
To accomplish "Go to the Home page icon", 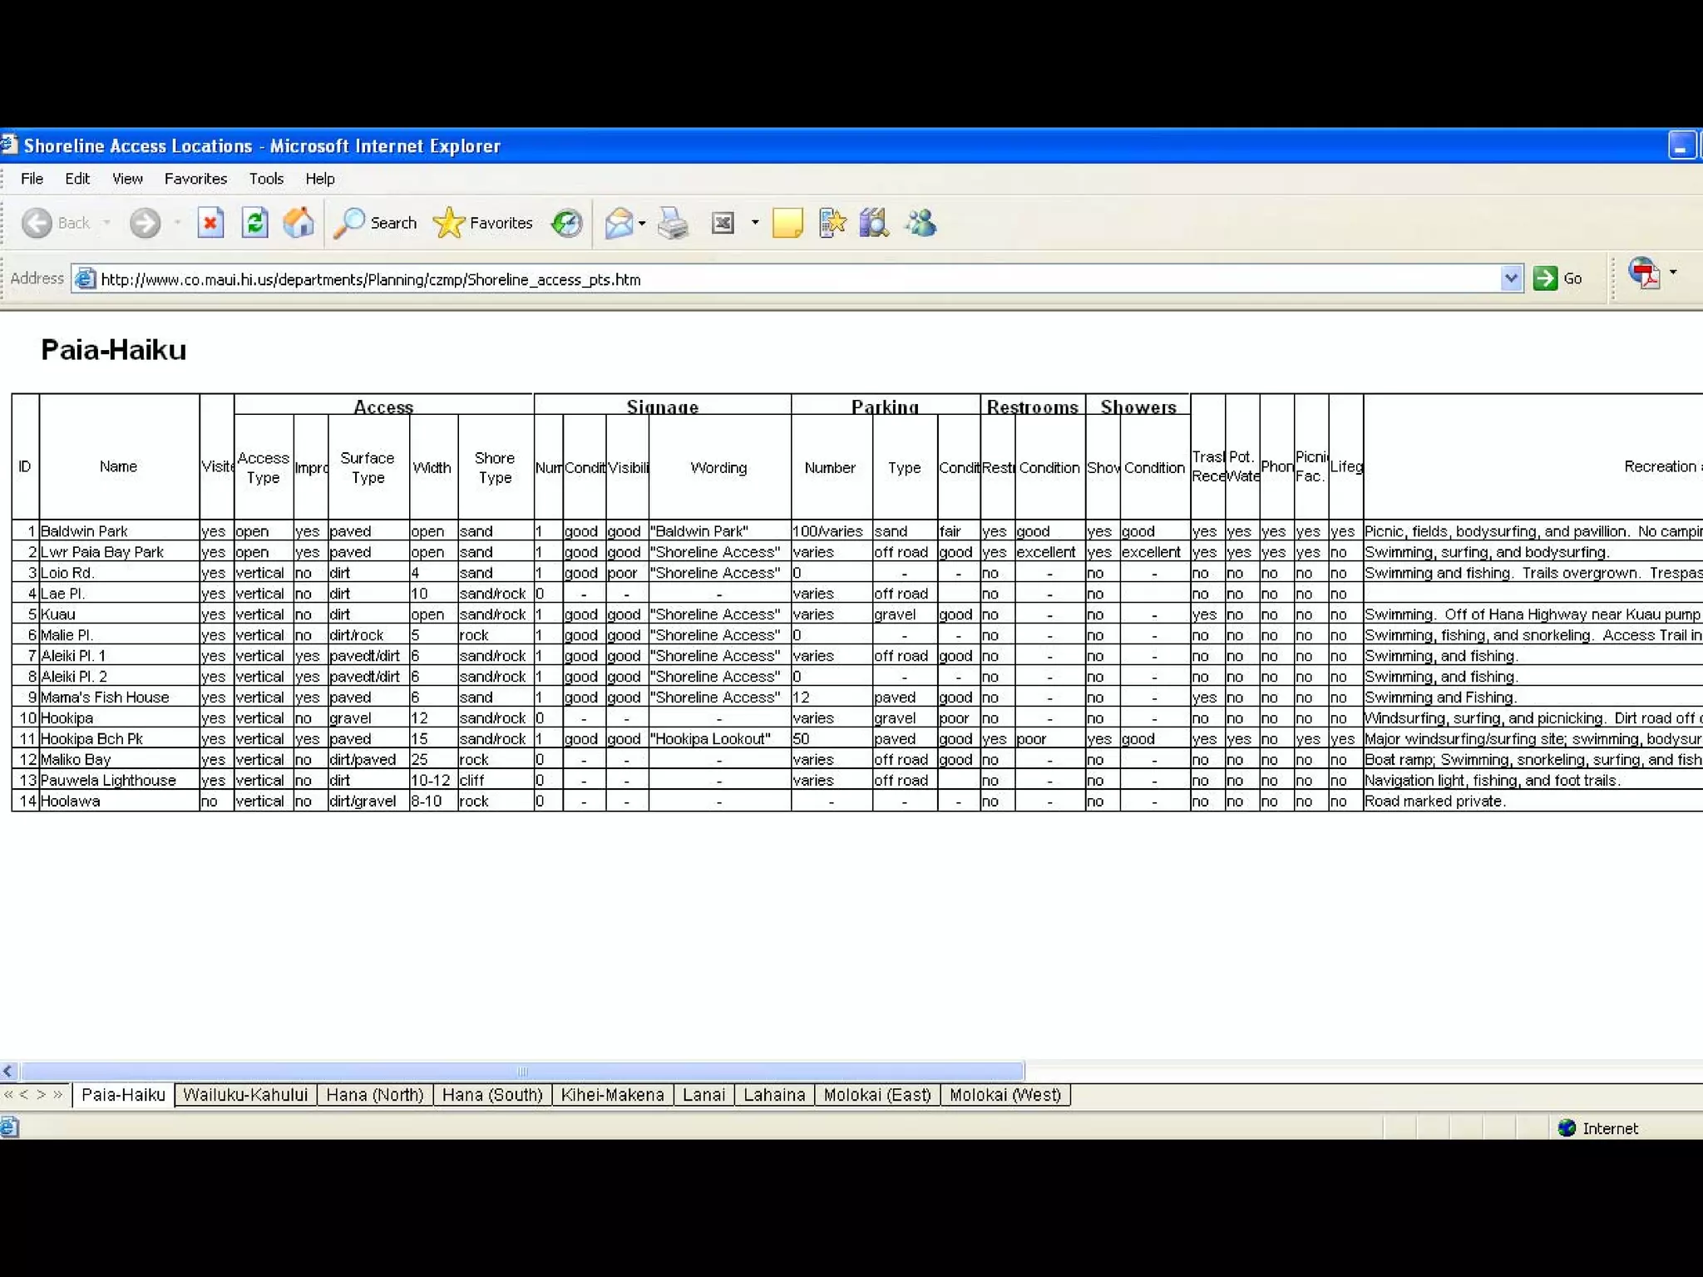I will (299, 223).
